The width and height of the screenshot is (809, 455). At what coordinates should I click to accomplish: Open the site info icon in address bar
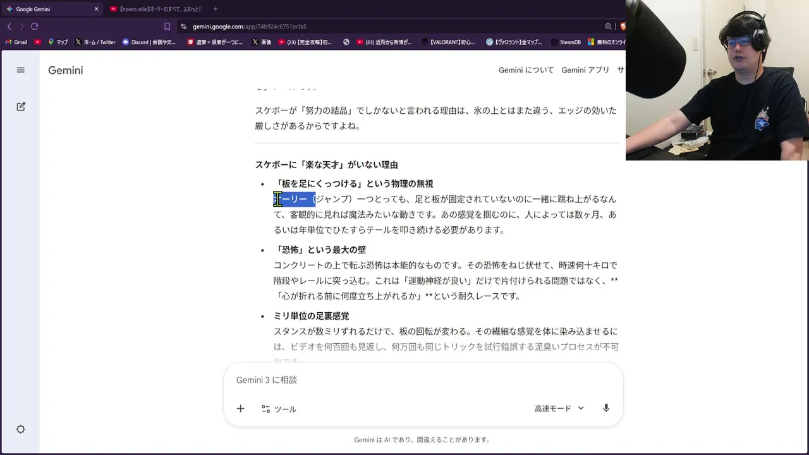(x=183, y=27)
